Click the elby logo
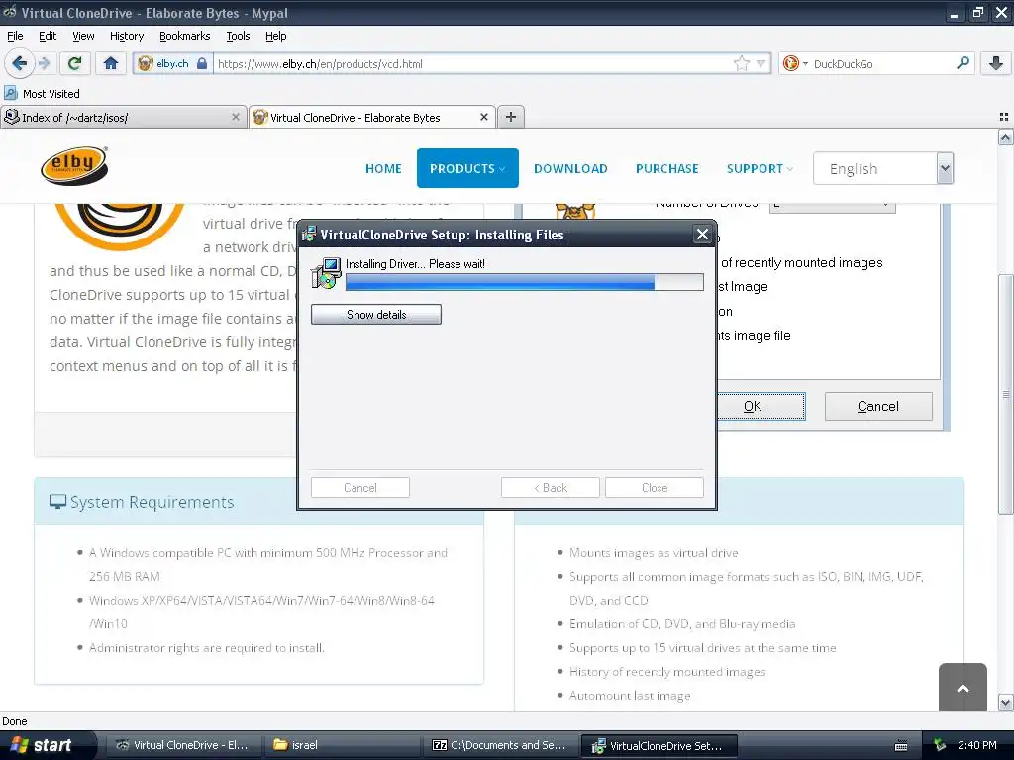 74,165
